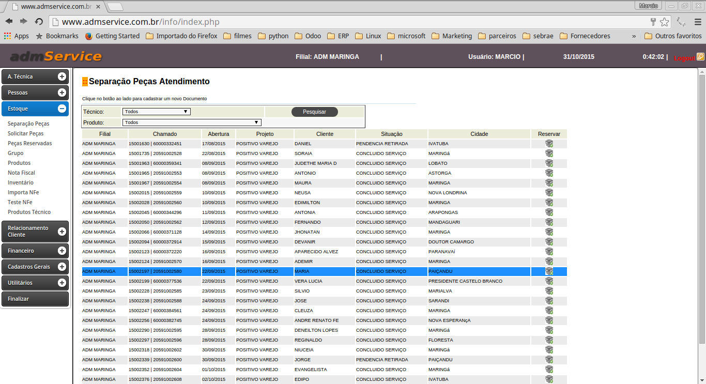The height and width of the screenshot is (384, 706).
Task: Click the Finalizar button
Action: point(35,299)
